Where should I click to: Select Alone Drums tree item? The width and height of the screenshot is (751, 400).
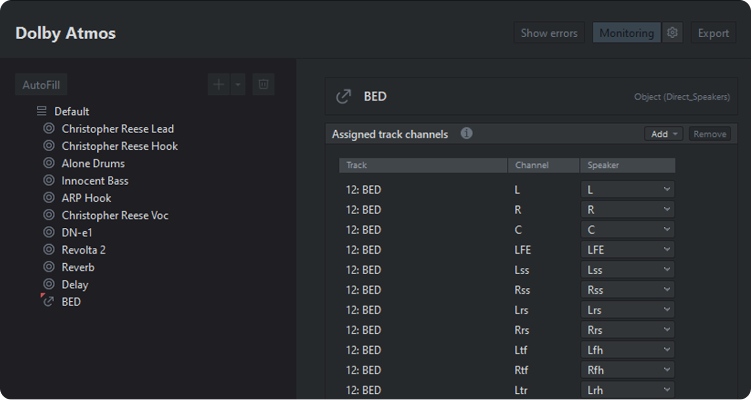pyautogui.click(x=93, y=163)
